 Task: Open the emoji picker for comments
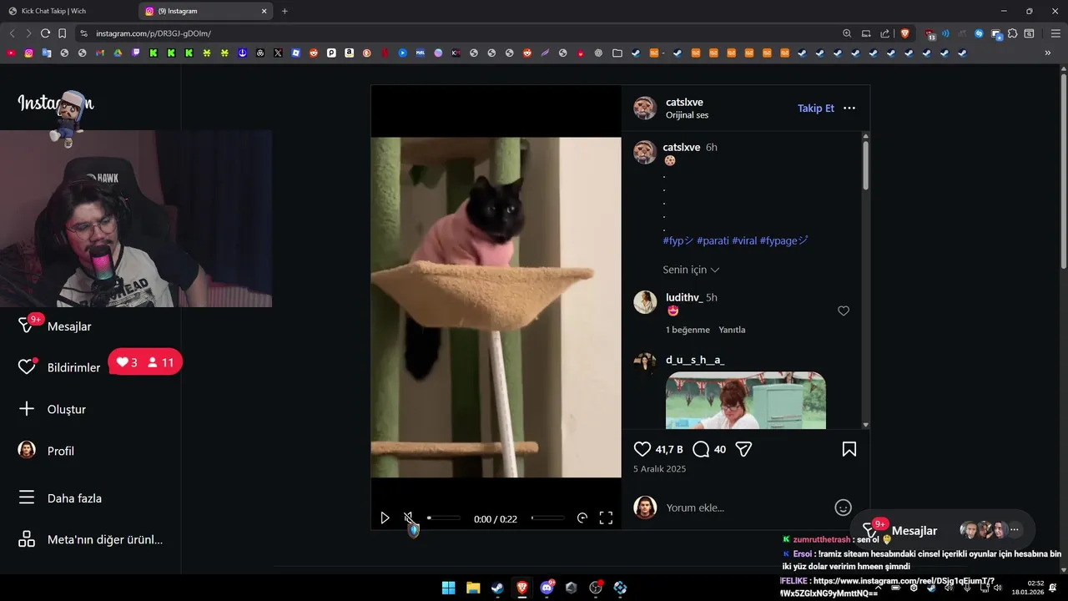(x=844, y=508)
